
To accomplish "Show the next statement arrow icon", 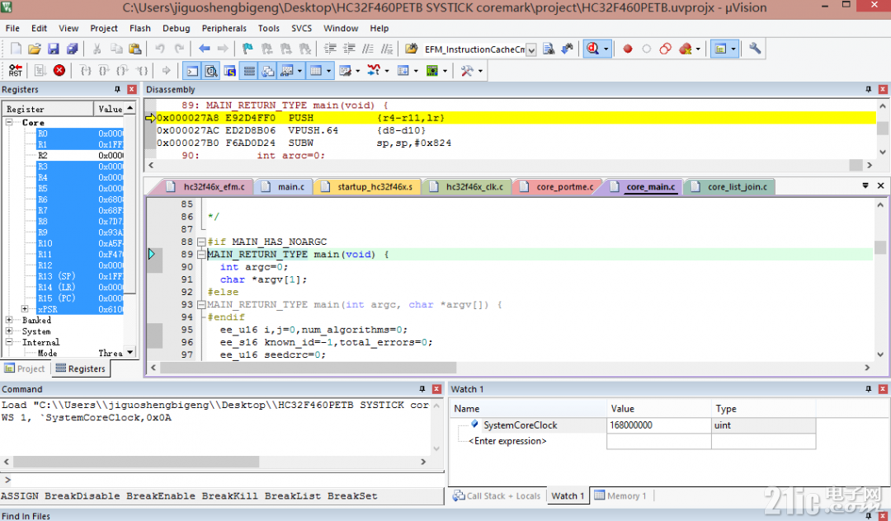I will click(x=166, y=71).
